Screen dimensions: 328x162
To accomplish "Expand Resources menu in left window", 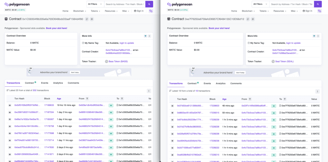I will (111, 11).
